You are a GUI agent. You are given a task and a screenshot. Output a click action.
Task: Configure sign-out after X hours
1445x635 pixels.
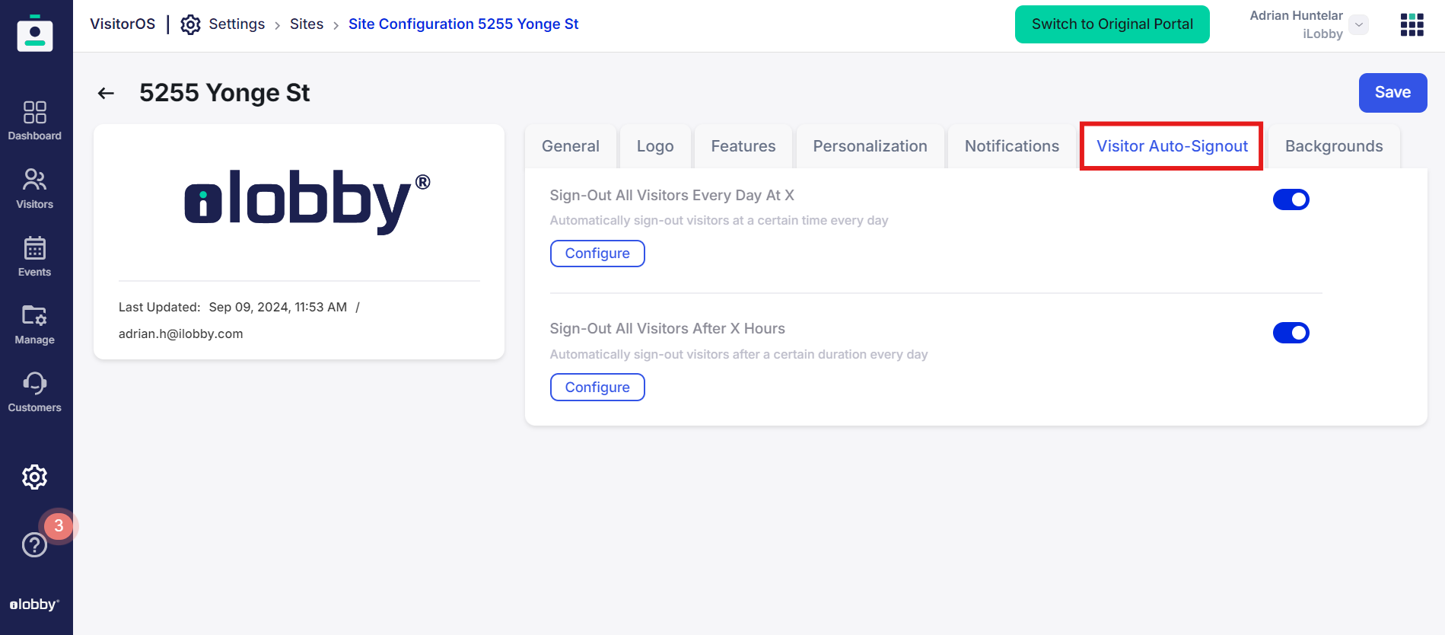[x=597, y=387]
